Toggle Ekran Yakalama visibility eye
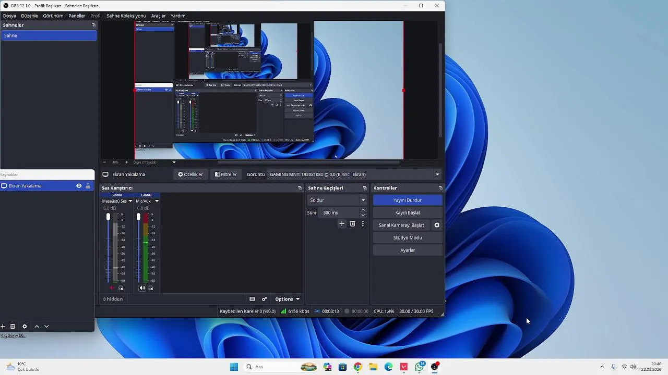 79,186
